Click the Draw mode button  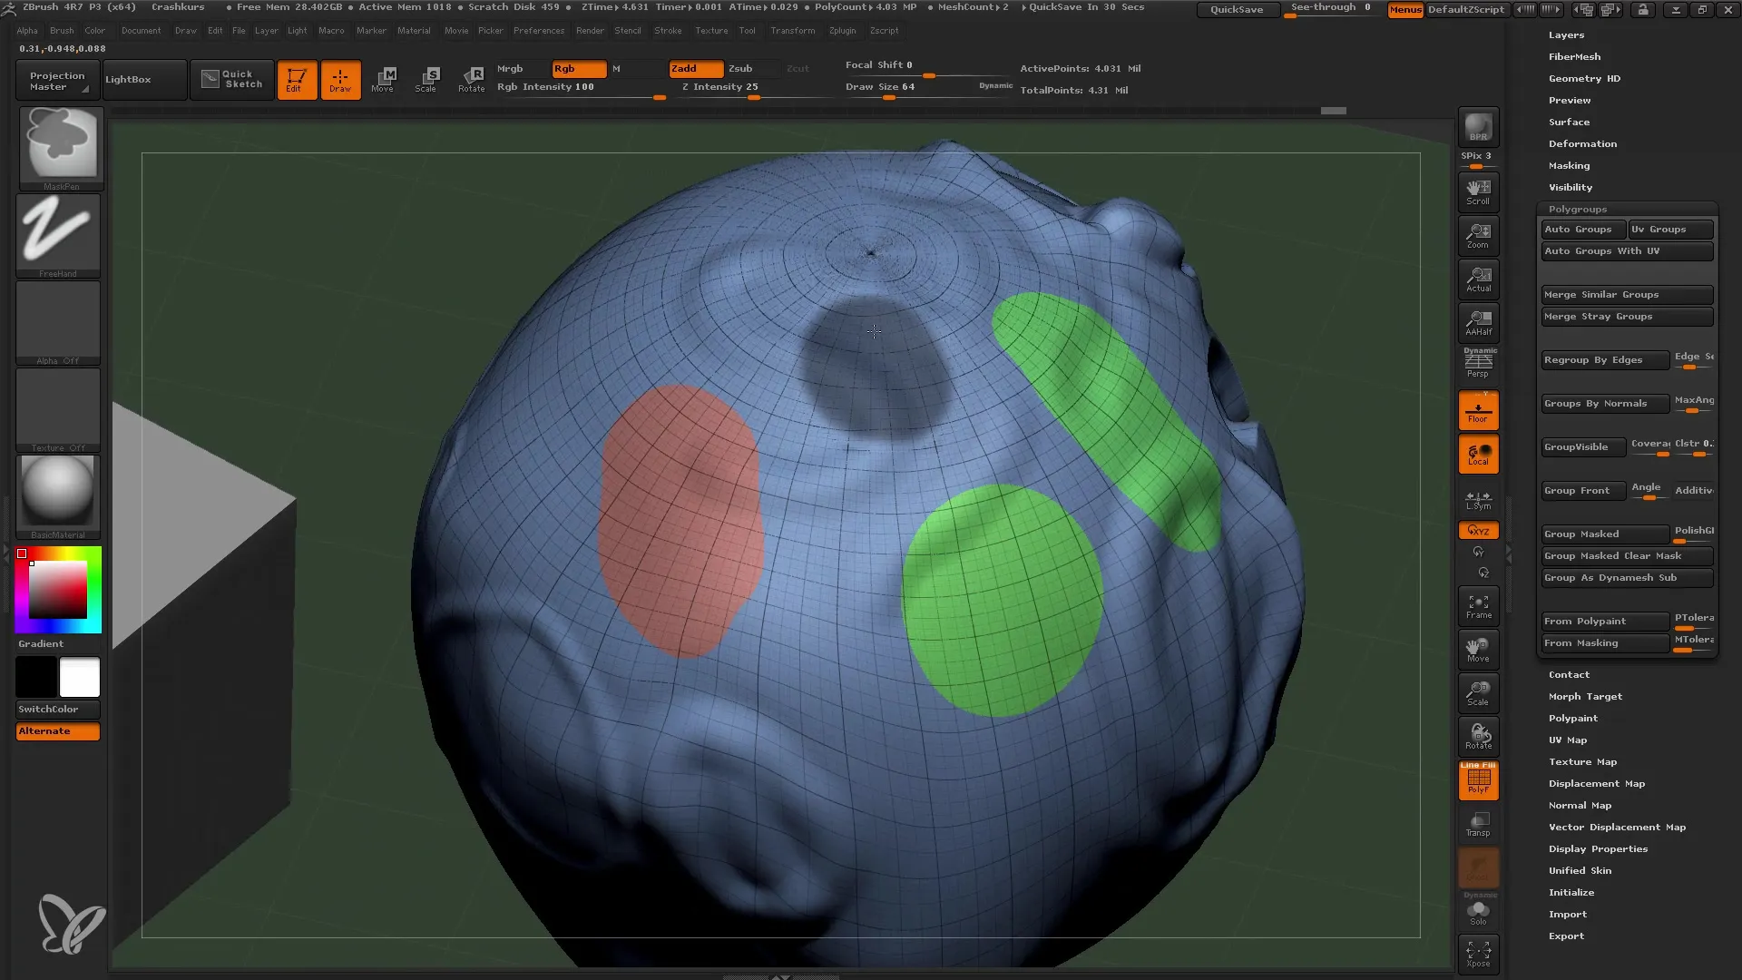[340, 78]
